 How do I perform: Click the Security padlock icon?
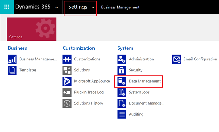(x=122, y=70)
